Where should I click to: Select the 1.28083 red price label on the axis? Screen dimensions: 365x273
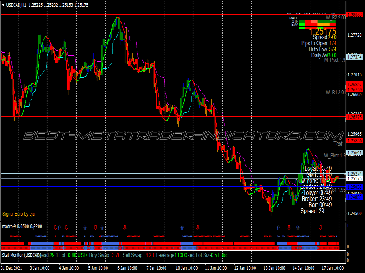pos(354,15)
